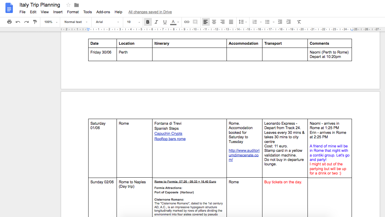
Task: Toggle underline formatting
Action: [x=165, y=22]
